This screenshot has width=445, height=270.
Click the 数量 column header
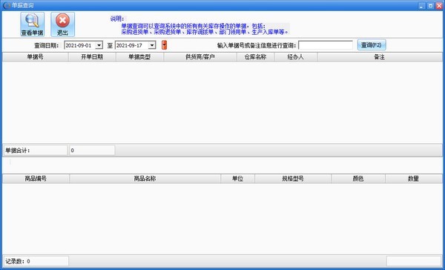tap(414, 179)
